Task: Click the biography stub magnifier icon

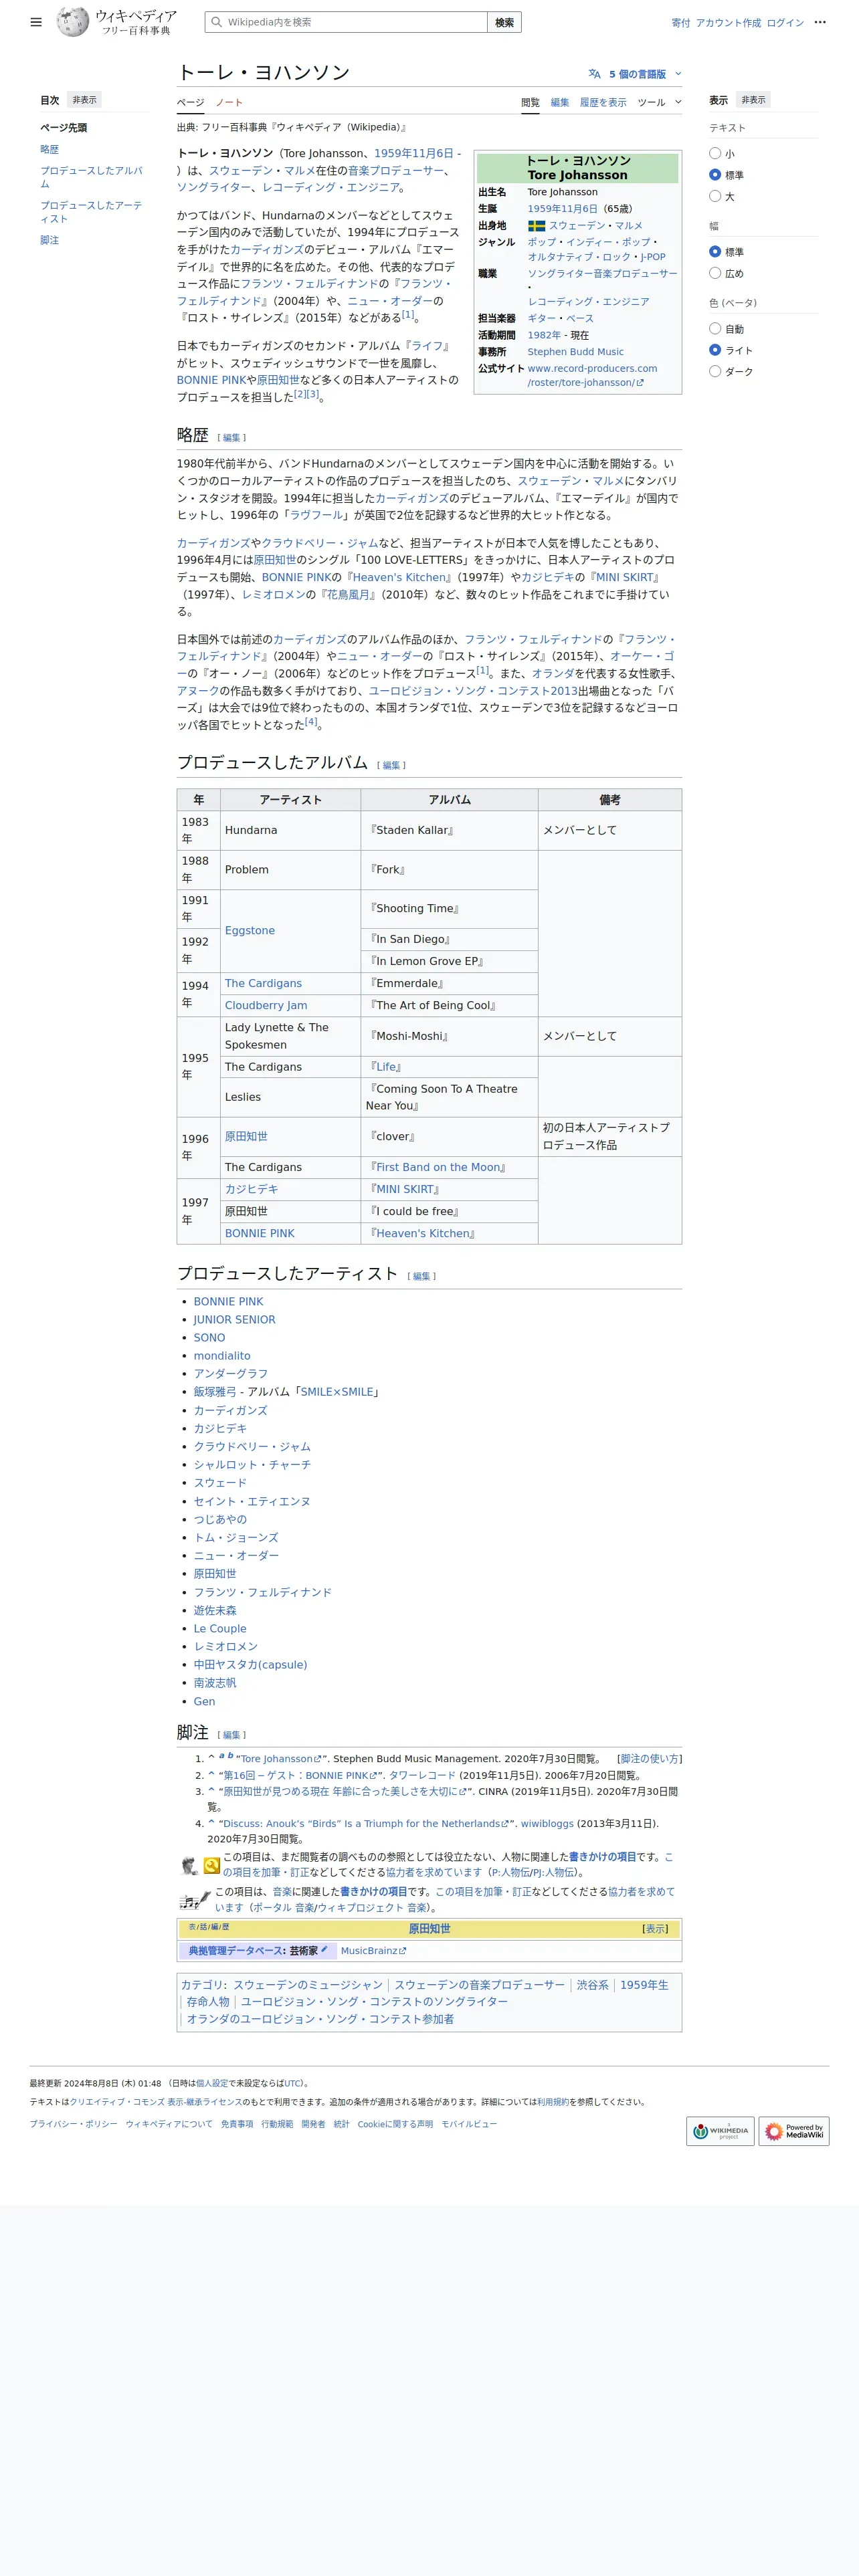Action: click(x=212, y=1865)
